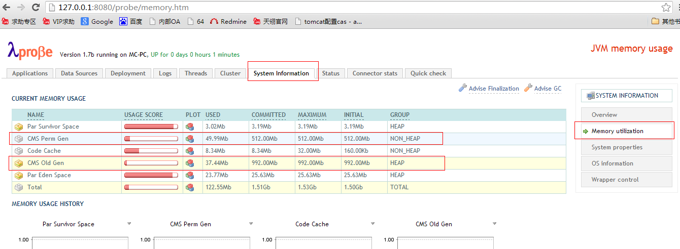Open the 百度 bookmark
680x249 pixels.
(131, 21)
